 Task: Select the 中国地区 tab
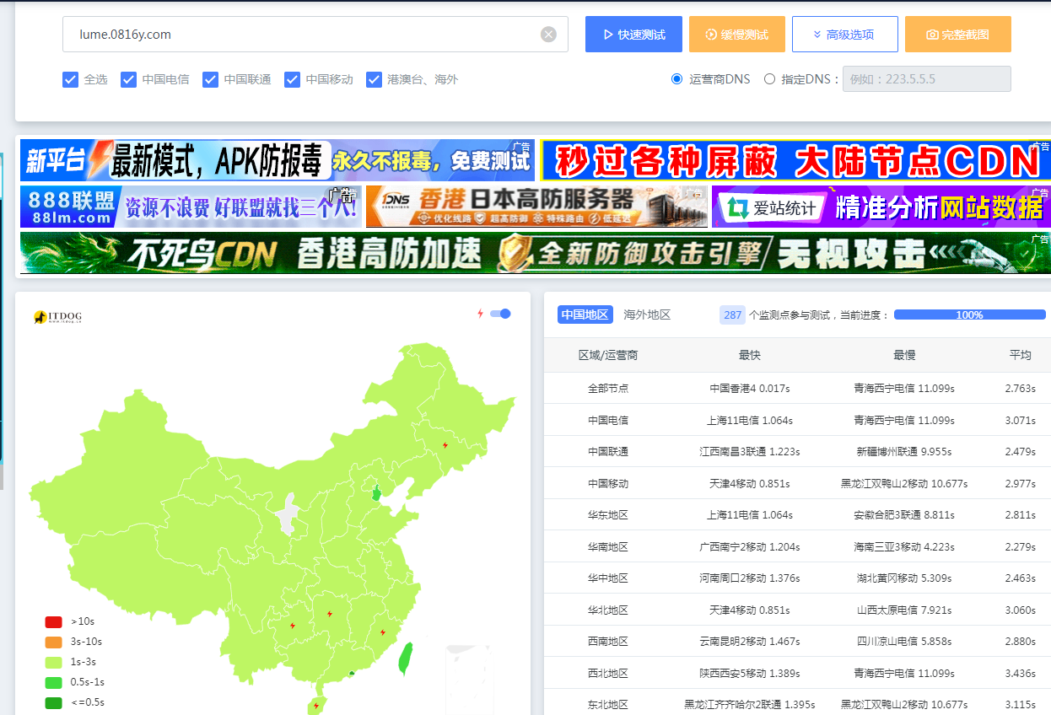tap(585, 314)
